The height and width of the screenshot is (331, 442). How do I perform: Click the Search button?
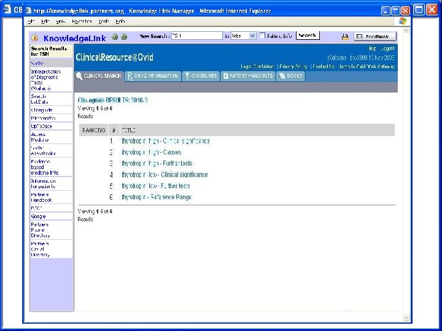click(308, 36)
